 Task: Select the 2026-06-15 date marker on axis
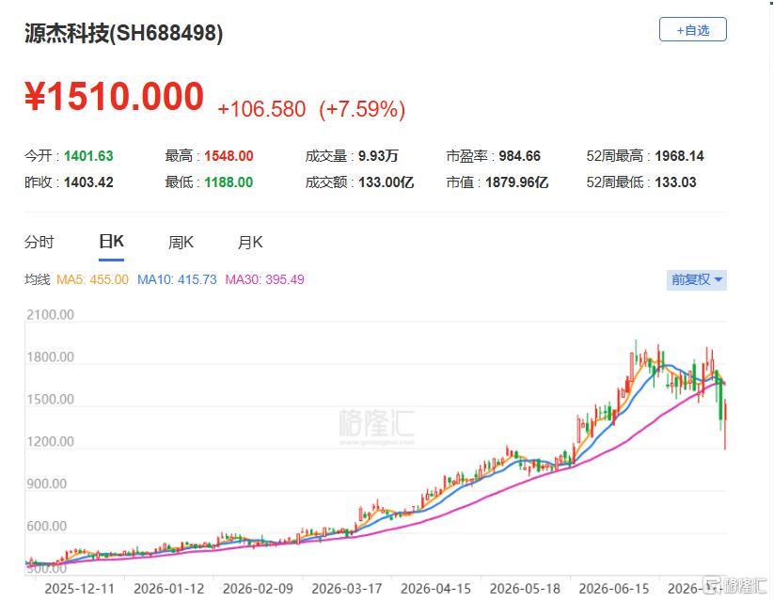[614, 588]
